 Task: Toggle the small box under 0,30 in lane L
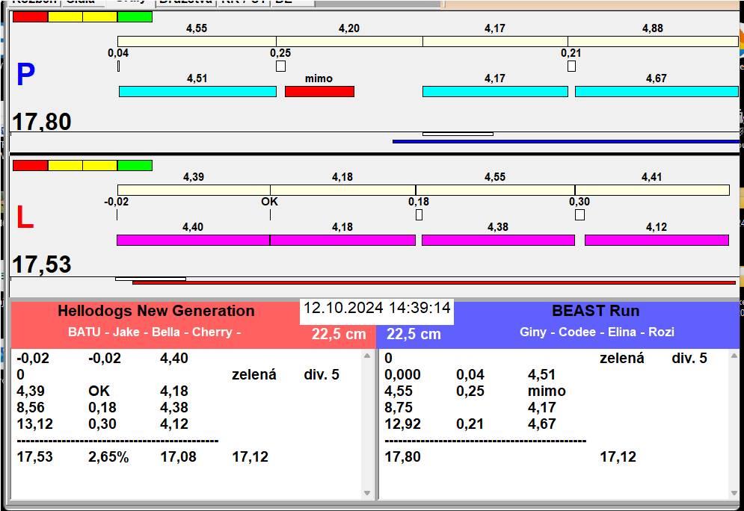click(579, 215)
